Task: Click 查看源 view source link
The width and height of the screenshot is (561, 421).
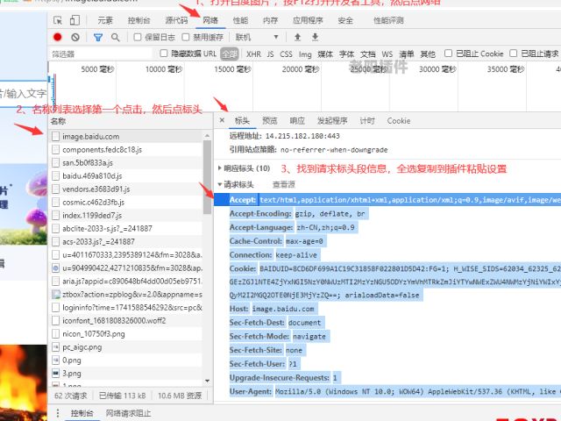Action: tap(284, 185)
